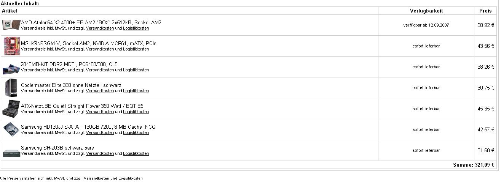Click the BE Quiet! power supply thumbnail
This screenshot has height=186, width=501.
[11, 109]
